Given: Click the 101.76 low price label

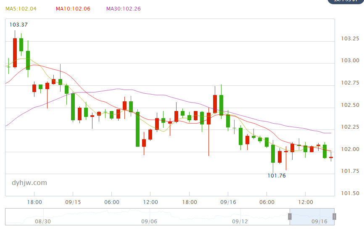Looking at the screenshot, I should (x=277, y=176).
